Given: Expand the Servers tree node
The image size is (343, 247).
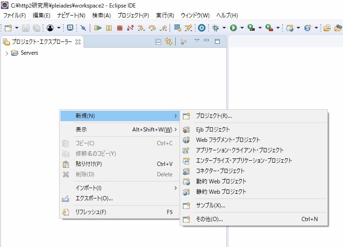Looking at the screenshot, I should click(7, 53).
